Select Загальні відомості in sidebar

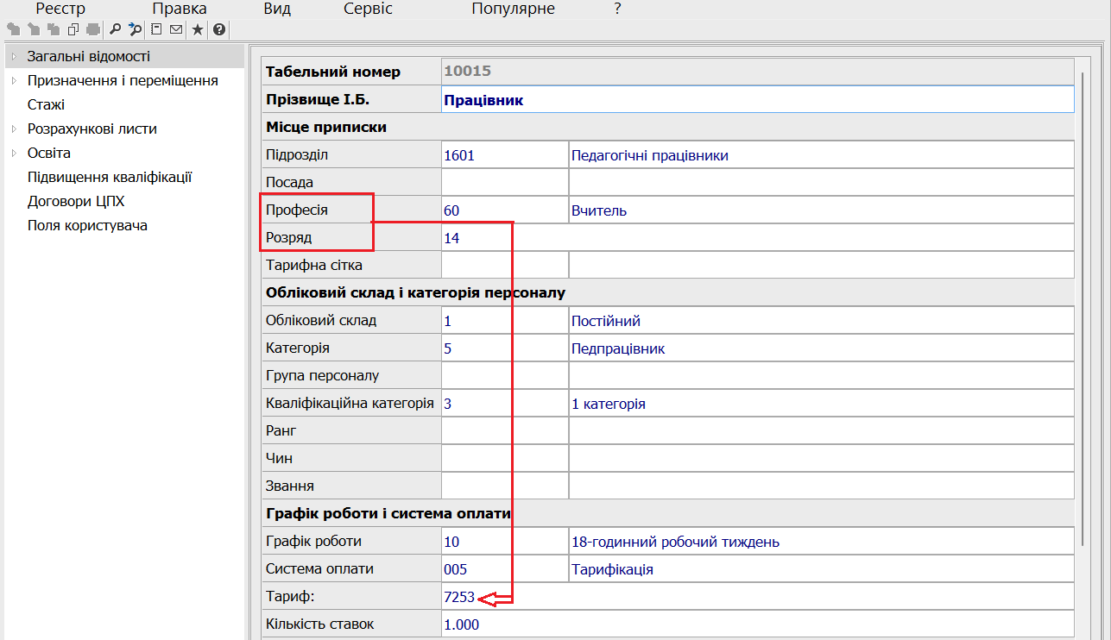pos(89,57)
